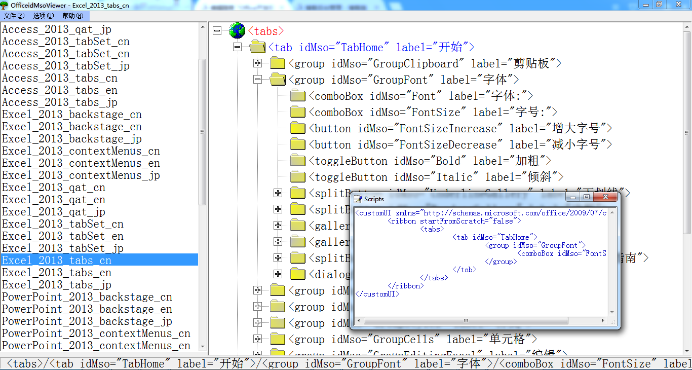Maximize the Scripts window
Viewport: 692px width, 370px height.
pyautogui.click(x=587, y=197)
